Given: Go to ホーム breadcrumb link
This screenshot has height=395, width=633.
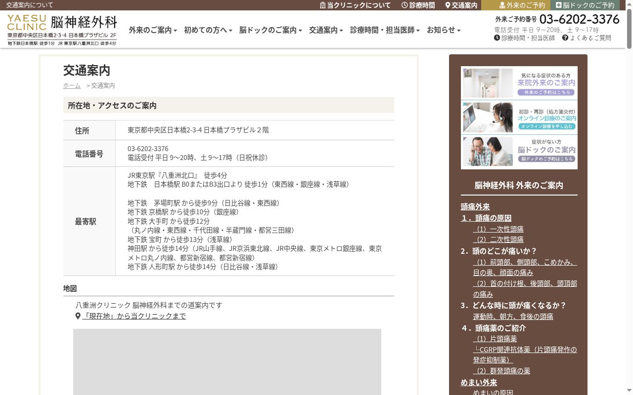Looking at the screenshot, I should pyautogui.click(x=72, y=85).
